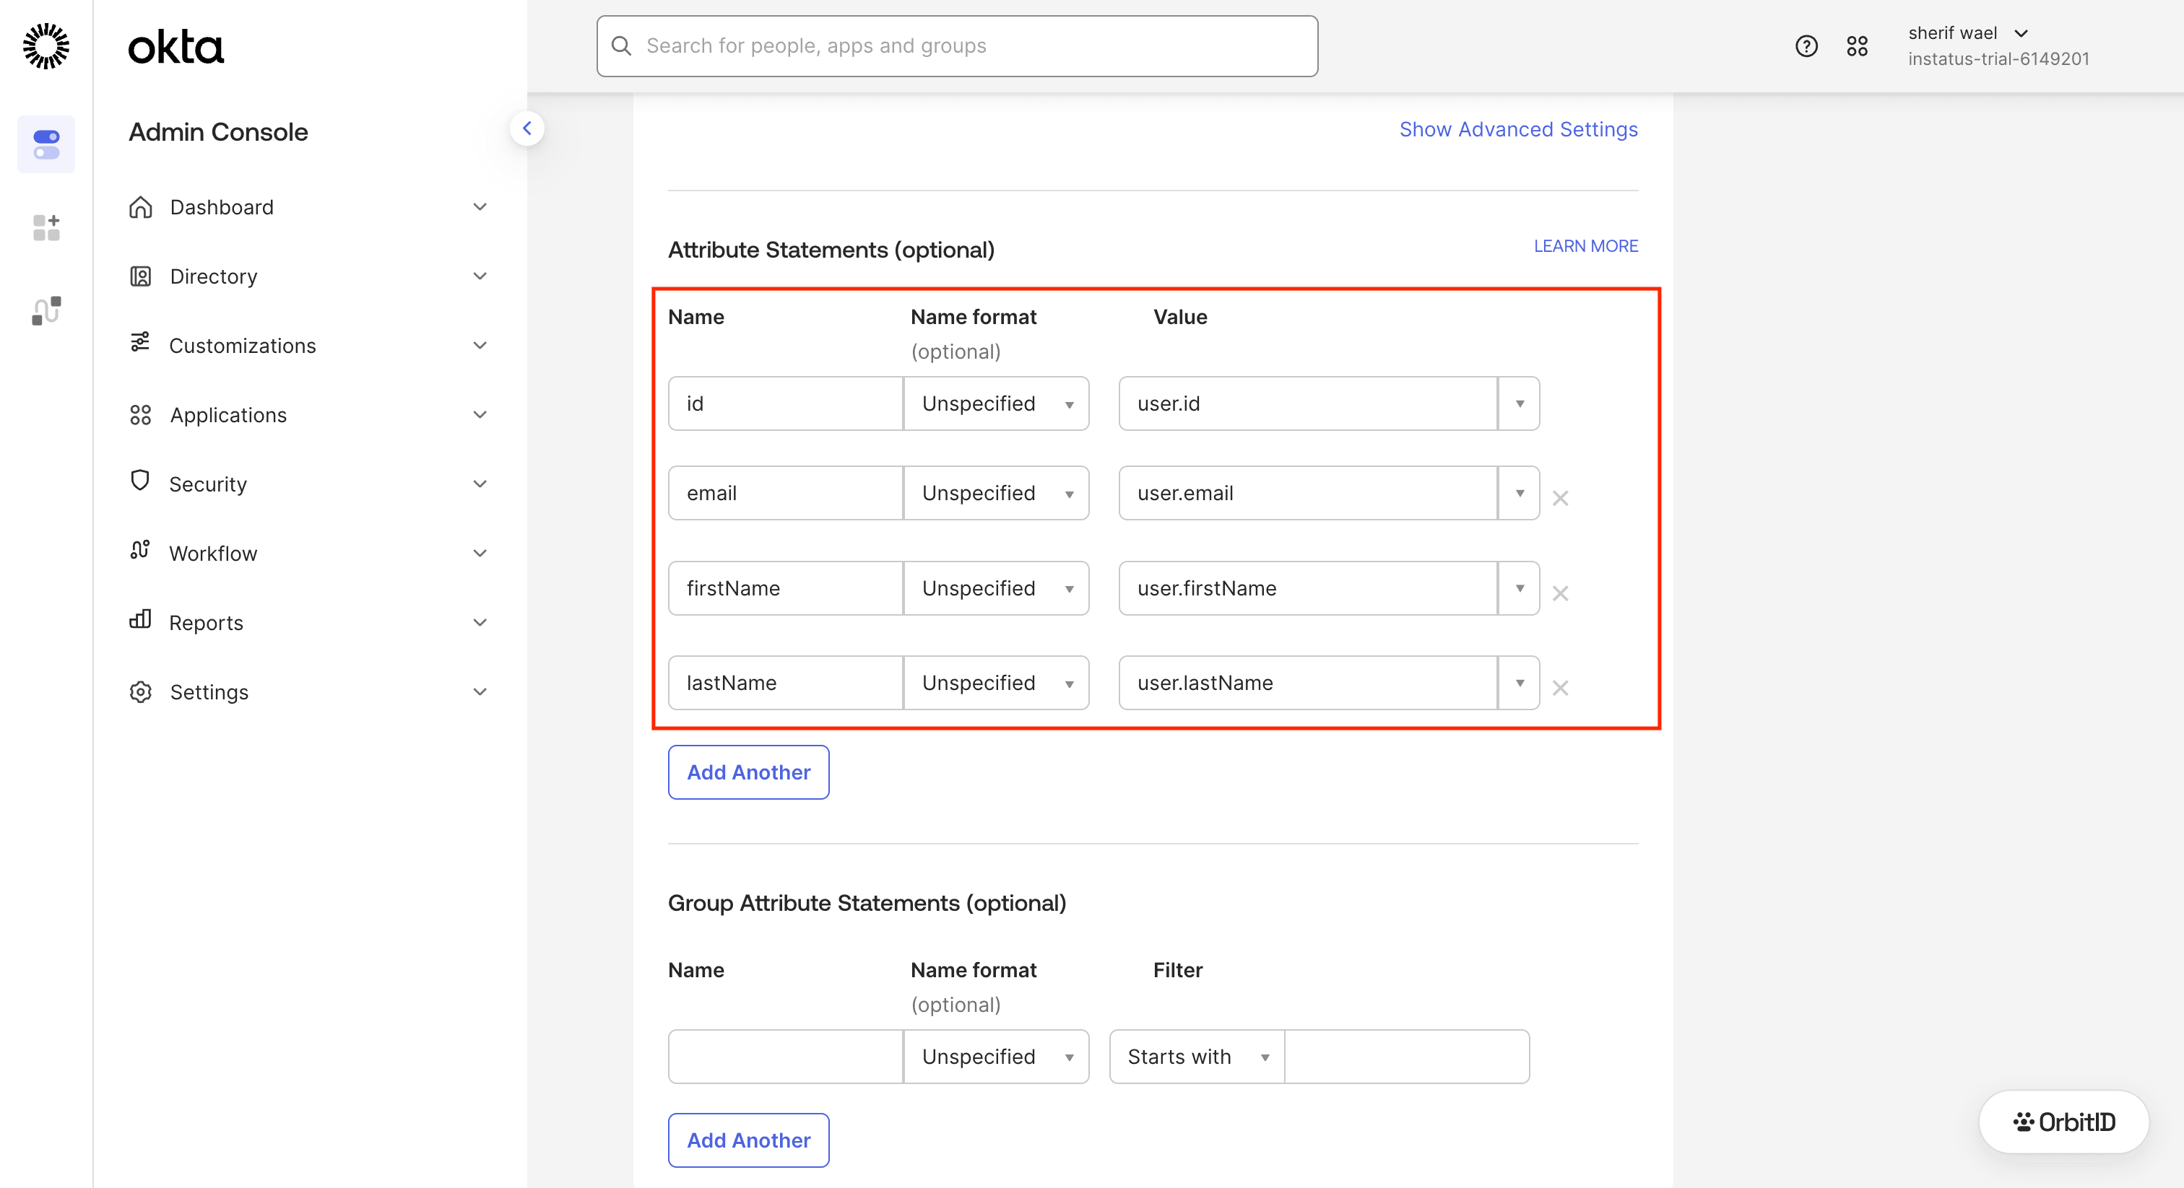Click Show Advanced Settings link
Image resolution: width=2184 pixels, height=1188 pixels.
(x=1518, y=130)
